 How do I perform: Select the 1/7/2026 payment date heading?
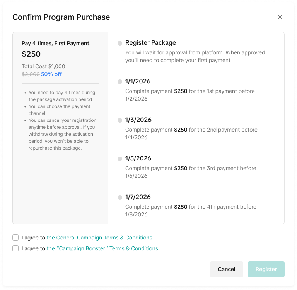click(x=138, y=197)
